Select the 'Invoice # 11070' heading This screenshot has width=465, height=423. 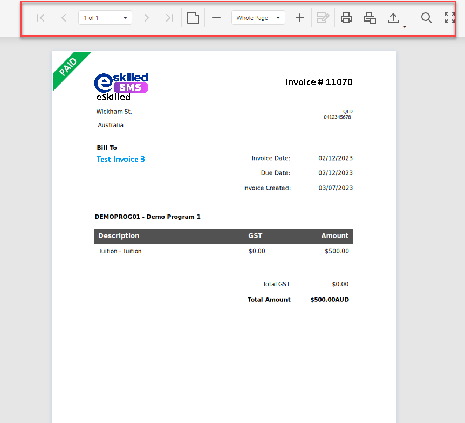pos(319,82)
